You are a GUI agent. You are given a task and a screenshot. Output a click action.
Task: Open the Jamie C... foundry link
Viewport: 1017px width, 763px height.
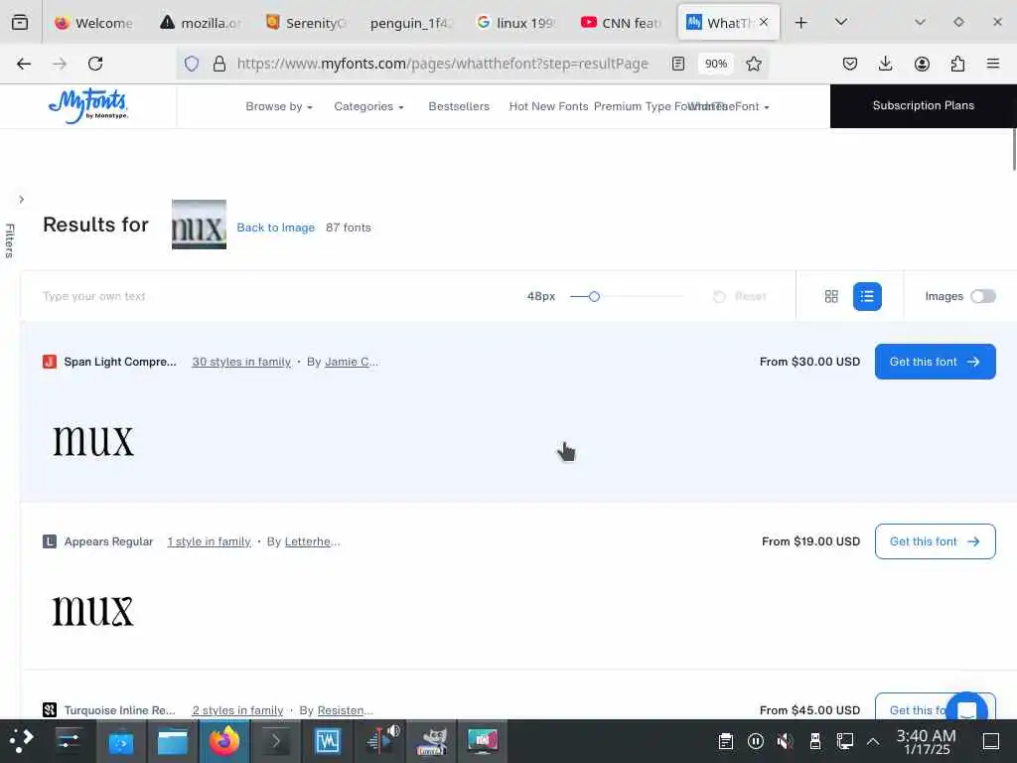(x=352, y=362)
